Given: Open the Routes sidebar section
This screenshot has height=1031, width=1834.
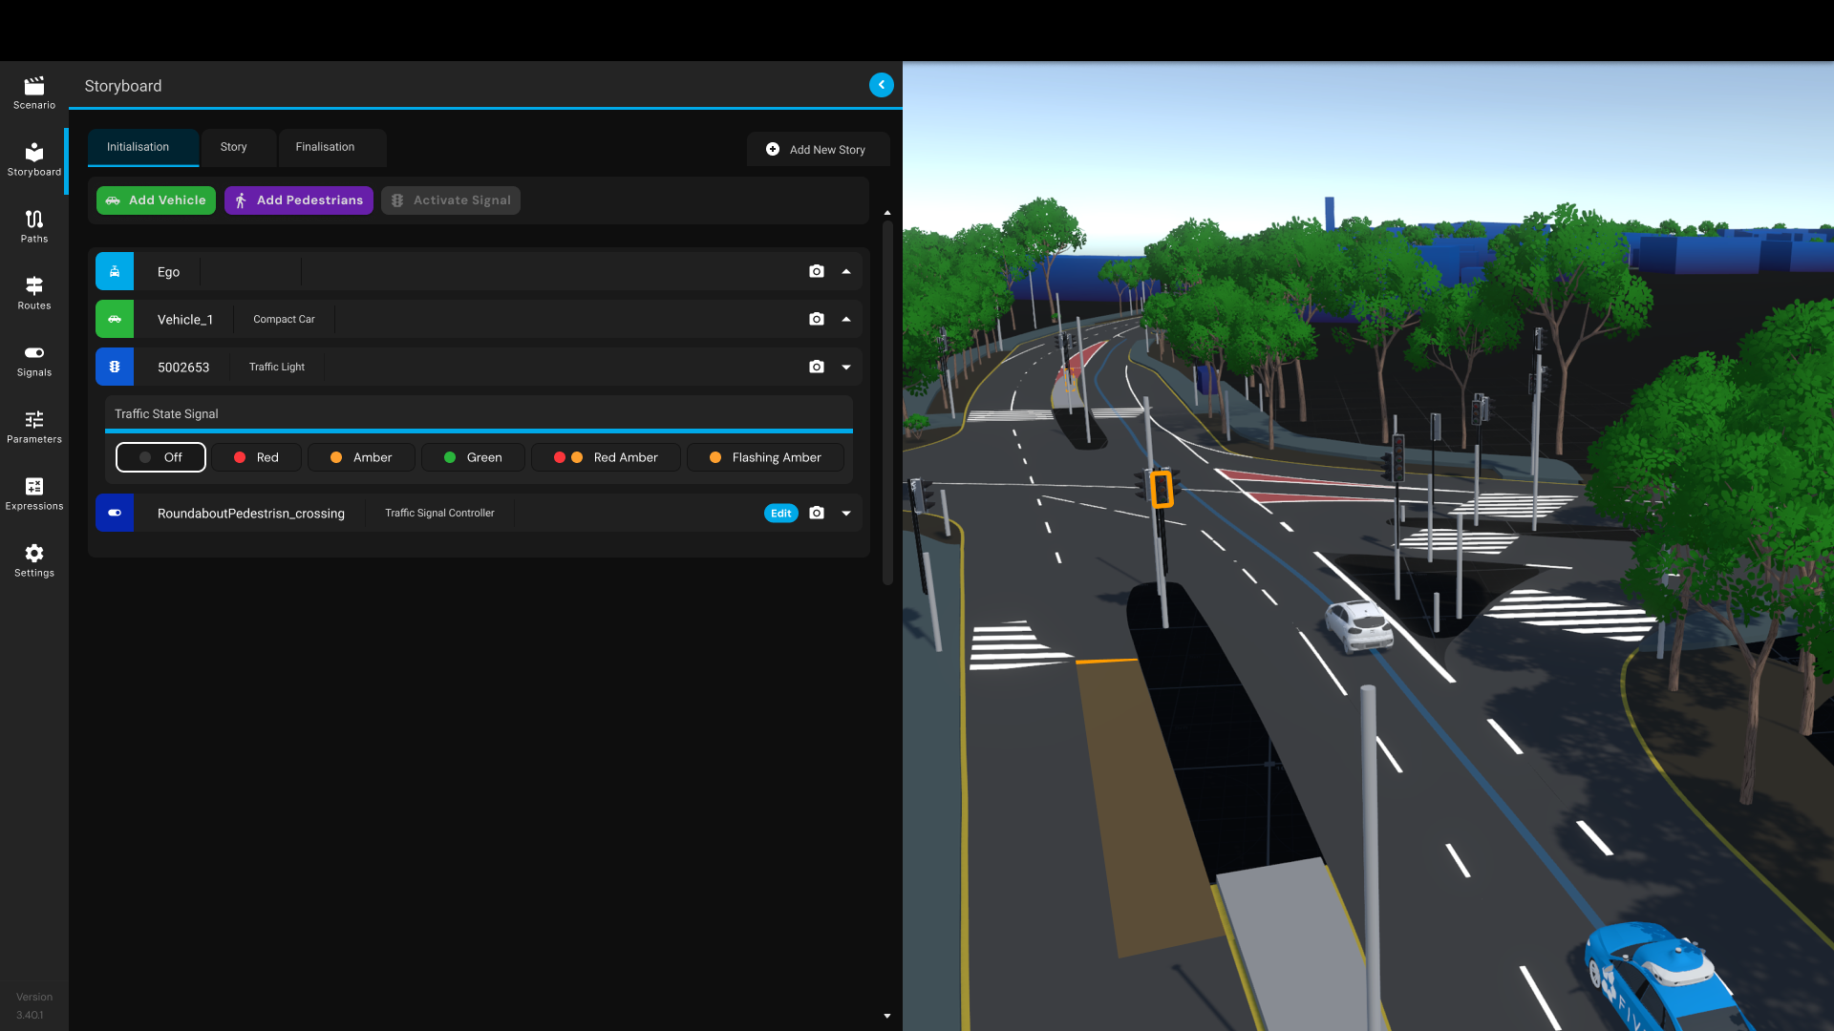Looking at the screenshot, I should click(x=34, y=294).
